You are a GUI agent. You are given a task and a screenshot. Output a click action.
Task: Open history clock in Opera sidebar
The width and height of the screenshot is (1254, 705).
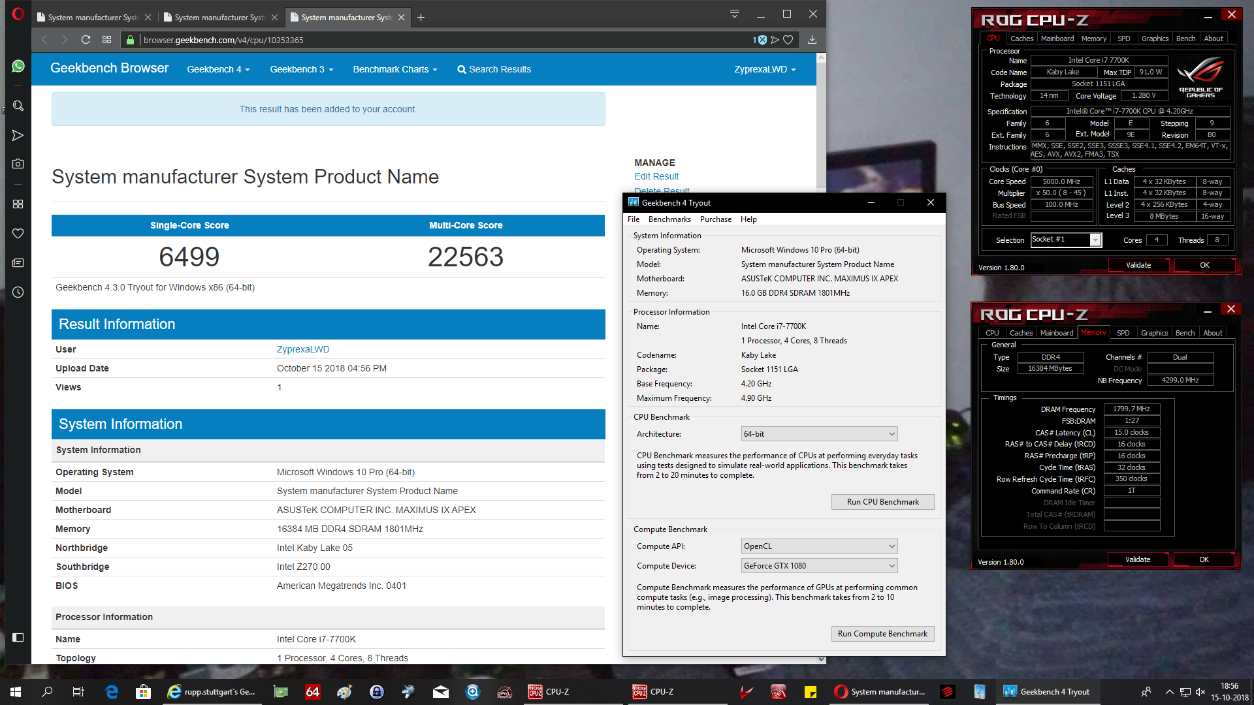coord(18,292)
